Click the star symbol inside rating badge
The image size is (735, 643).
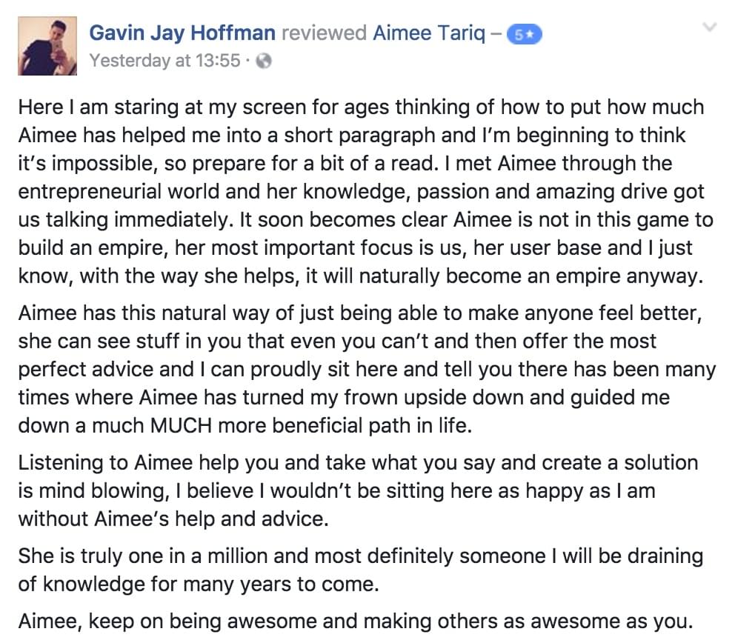click(529, 34)
